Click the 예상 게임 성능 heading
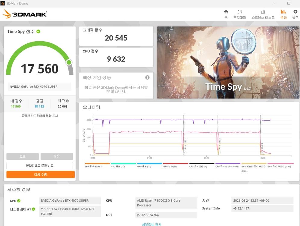Screen dimensions: 300x226 coord(97,77)
